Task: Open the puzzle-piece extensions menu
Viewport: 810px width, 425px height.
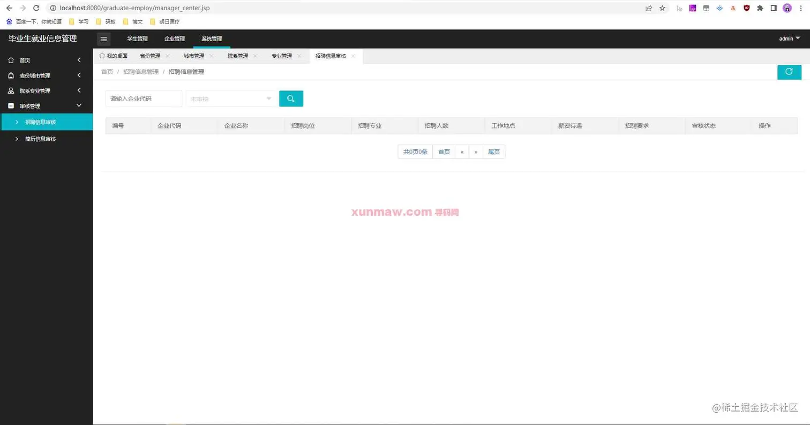Action: [x=760, y=8]
